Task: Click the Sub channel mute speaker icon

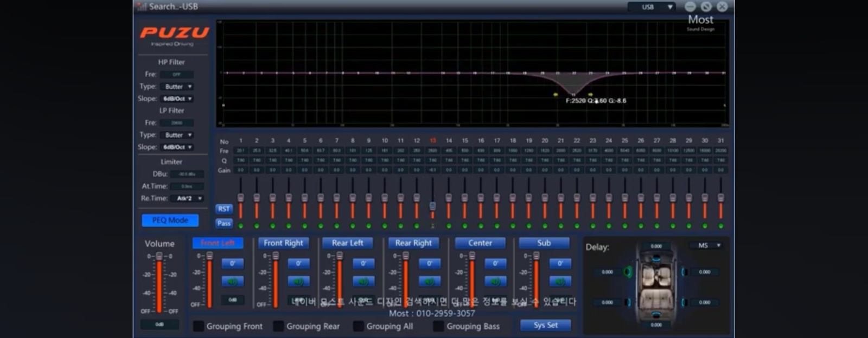Action: pyautogui.click(x=560, y=282)
